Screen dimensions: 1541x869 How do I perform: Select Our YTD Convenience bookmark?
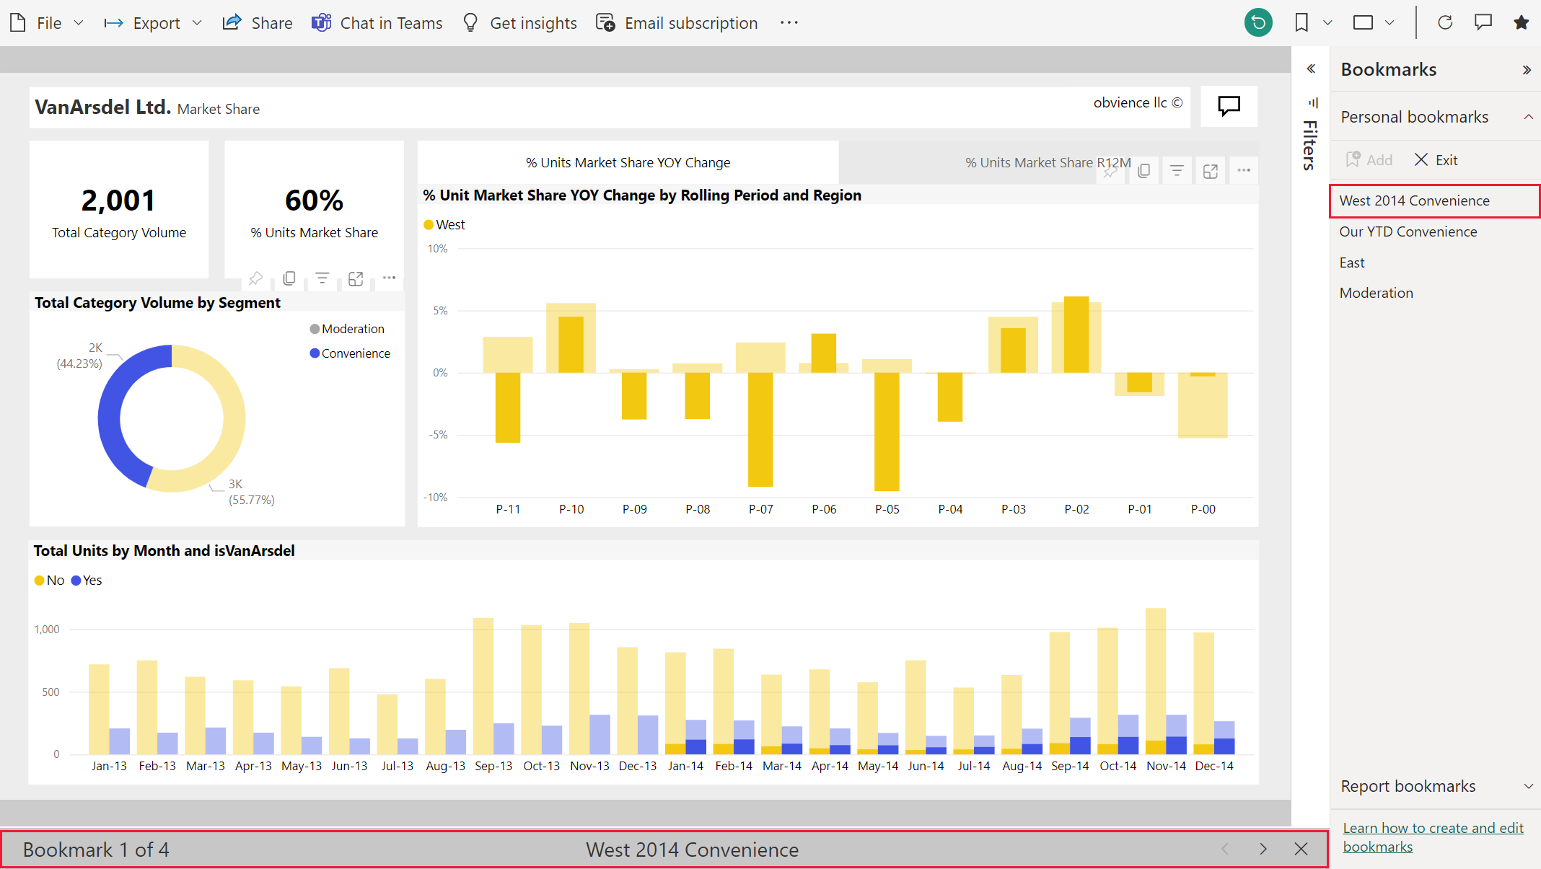[x=1409, y=231]
